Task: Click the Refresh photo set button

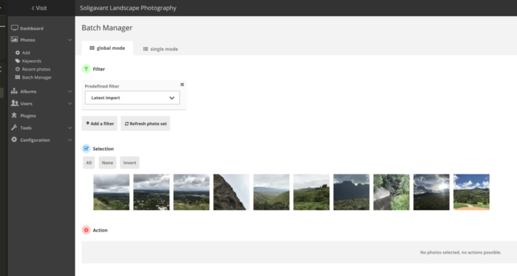Action: (x=145, y=123)
